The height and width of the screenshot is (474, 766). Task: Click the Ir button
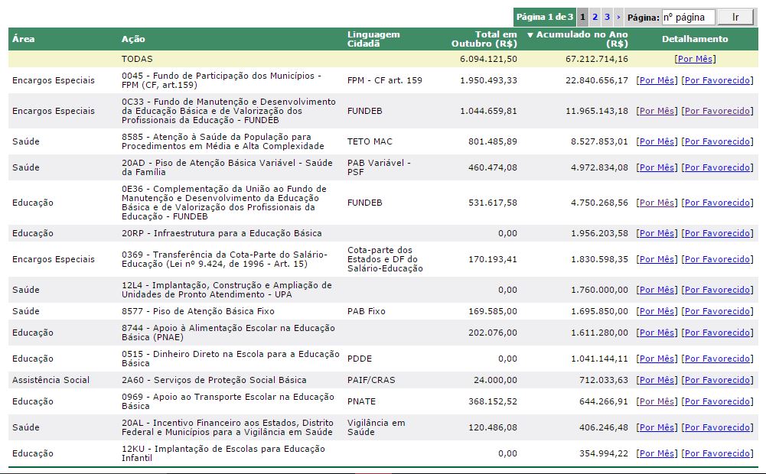(735, 18)
